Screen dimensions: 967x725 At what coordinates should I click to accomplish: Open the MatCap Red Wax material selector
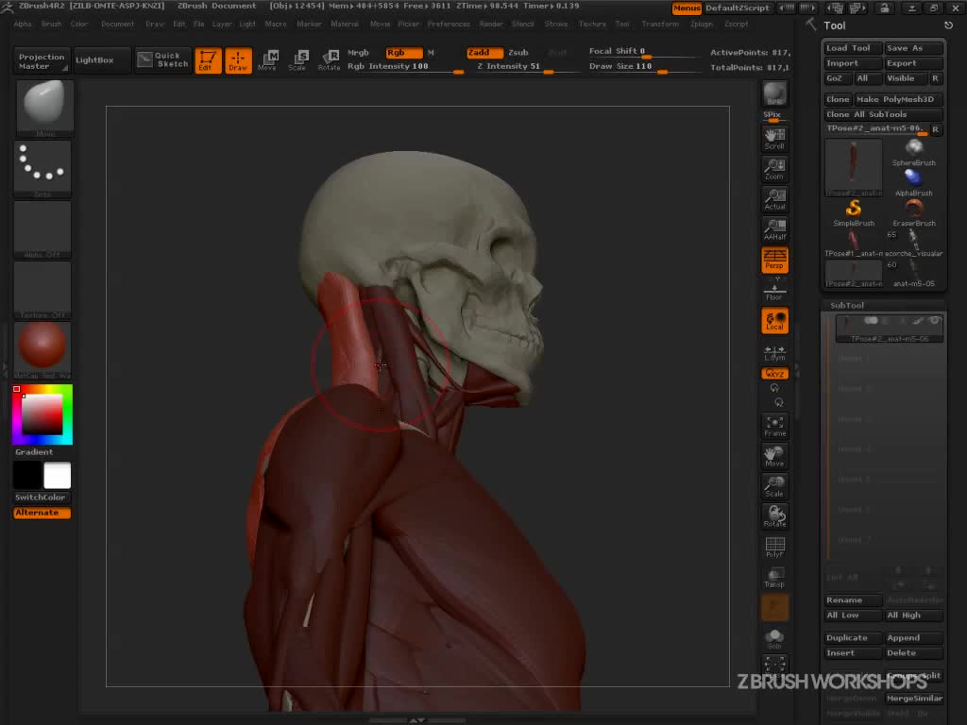[43, 349]
